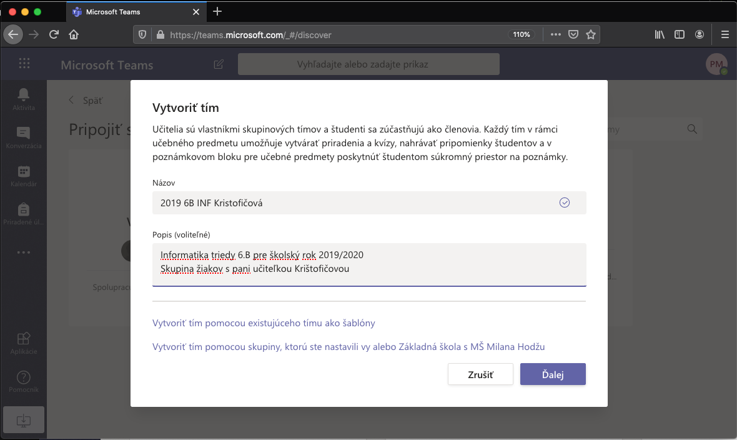Open the Aktivita bell icon in sidebar
Viewport: 737px width, 440px height.
tap(23, 95)
